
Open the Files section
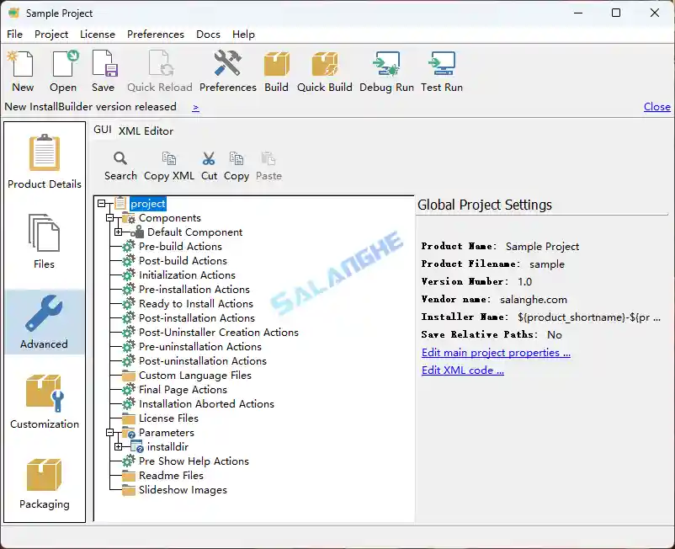pyautogui.click(x=44, y=242)
